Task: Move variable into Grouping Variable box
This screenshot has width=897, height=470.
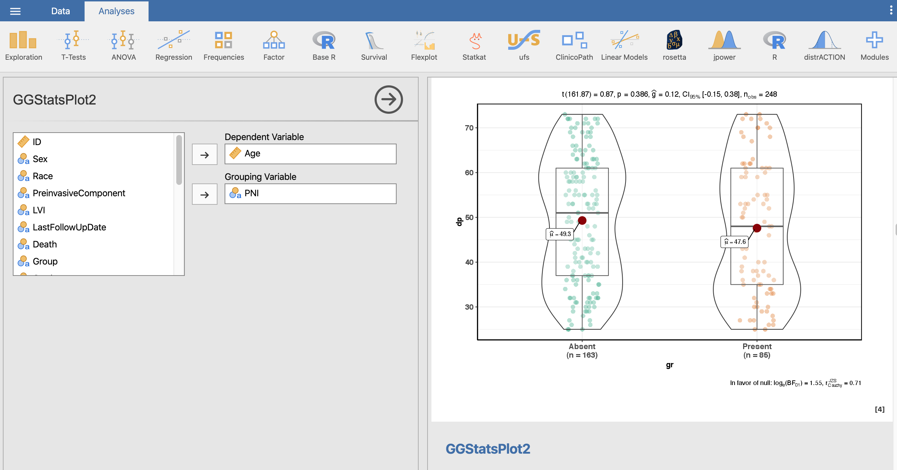Action: (204, 194)
